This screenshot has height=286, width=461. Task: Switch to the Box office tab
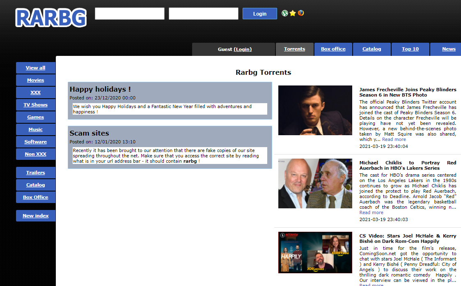333,49
